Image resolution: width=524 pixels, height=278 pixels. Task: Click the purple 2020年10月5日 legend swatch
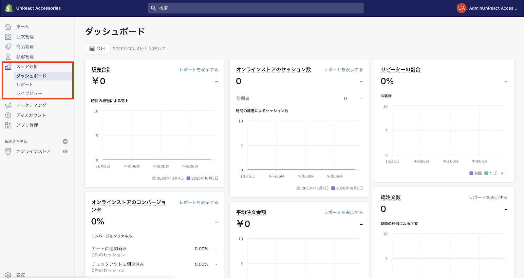coord(188,178)
